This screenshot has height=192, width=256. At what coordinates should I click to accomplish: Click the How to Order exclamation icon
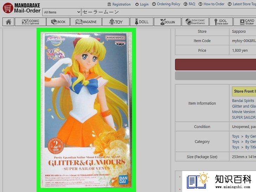200,4
